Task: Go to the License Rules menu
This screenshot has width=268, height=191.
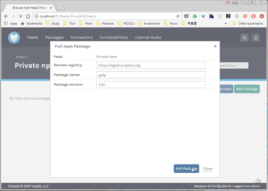Action: pyautogui.click(x=148, y=37)
